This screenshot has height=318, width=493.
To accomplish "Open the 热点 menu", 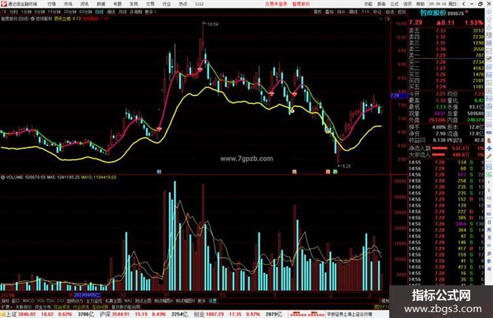I will (183, 4).
